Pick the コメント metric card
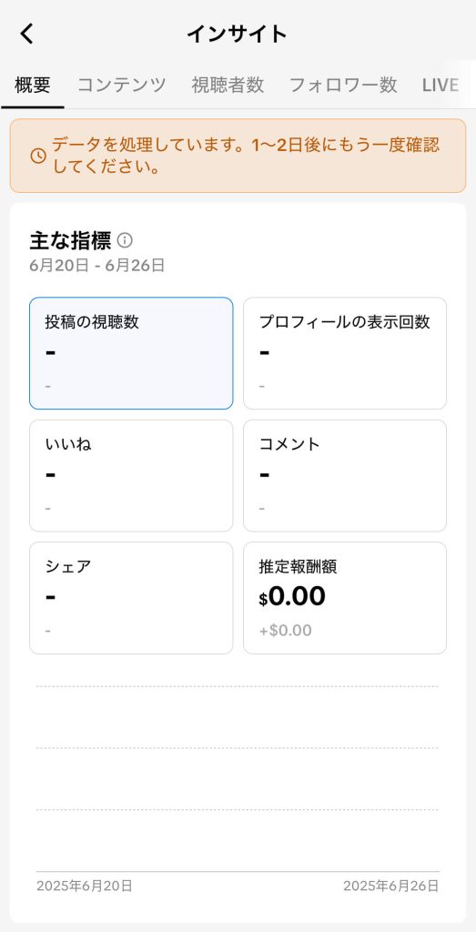The image size is (476, 932). coord(345,475)
